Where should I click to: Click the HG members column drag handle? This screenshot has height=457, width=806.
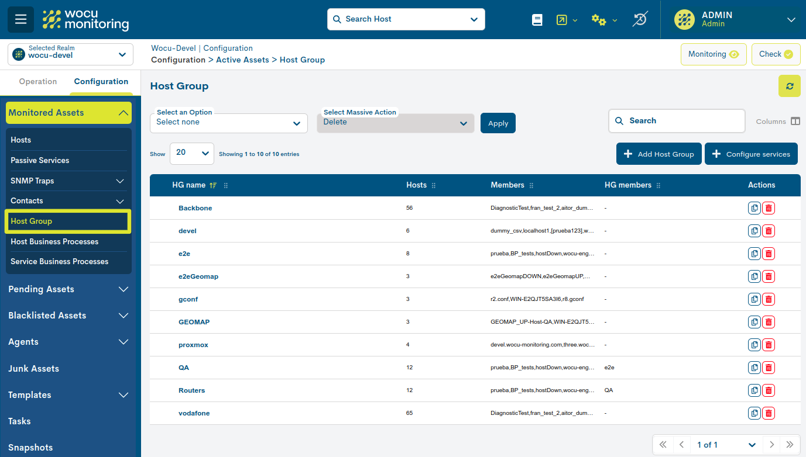658,185
